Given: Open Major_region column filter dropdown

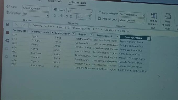Looking at the screenshot, I should tap(74, 34).
